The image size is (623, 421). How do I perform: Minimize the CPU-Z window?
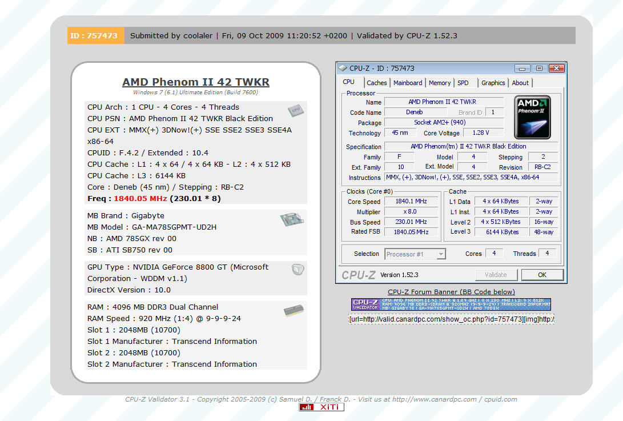pos(522,69)
